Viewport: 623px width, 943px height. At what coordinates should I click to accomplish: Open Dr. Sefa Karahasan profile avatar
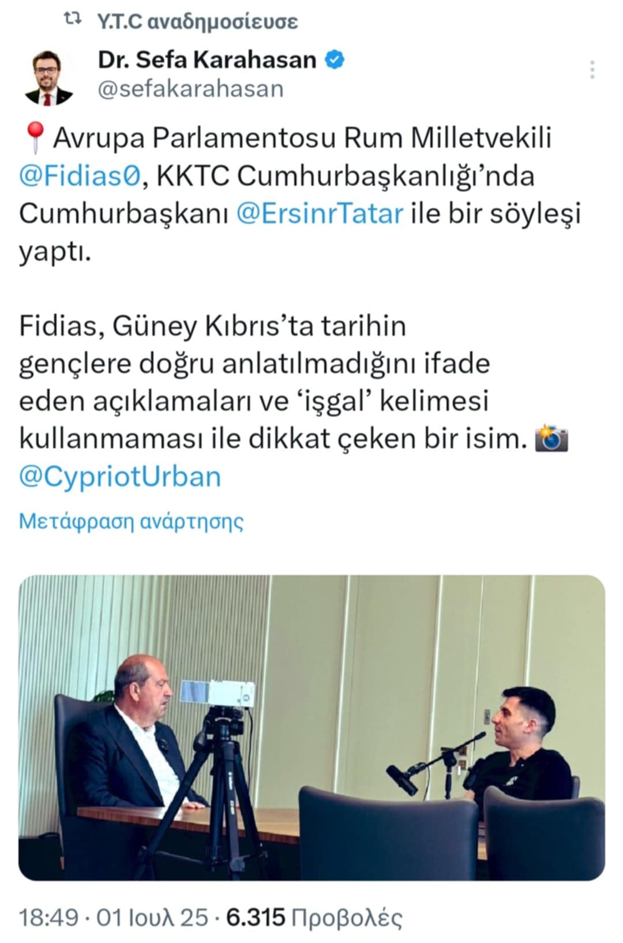pos(50,77)
